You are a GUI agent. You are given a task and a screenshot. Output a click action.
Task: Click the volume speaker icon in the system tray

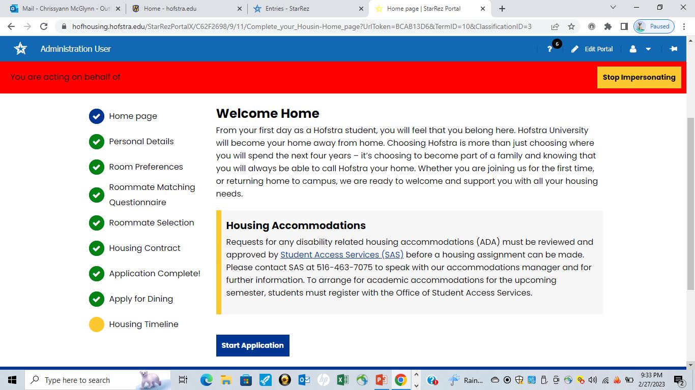593,380
